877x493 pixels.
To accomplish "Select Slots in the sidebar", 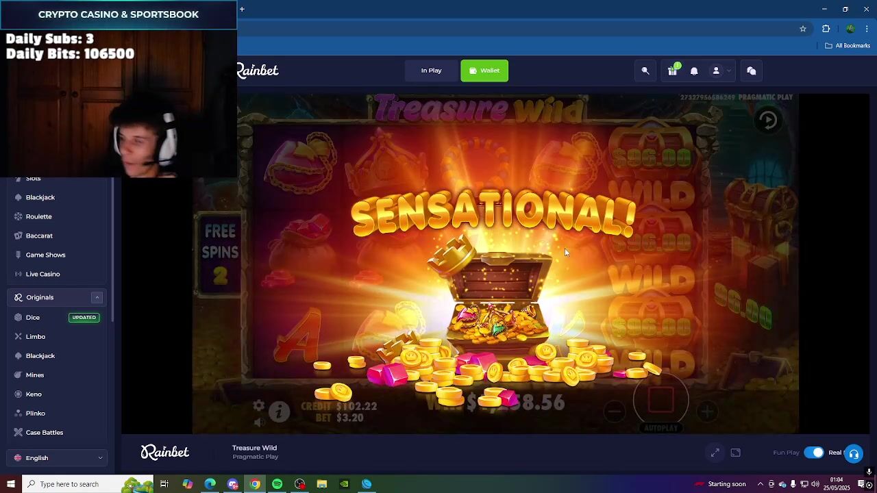I will tap(33, 179).
